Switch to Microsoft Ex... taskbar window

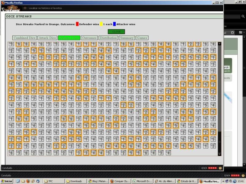(142, 181)
